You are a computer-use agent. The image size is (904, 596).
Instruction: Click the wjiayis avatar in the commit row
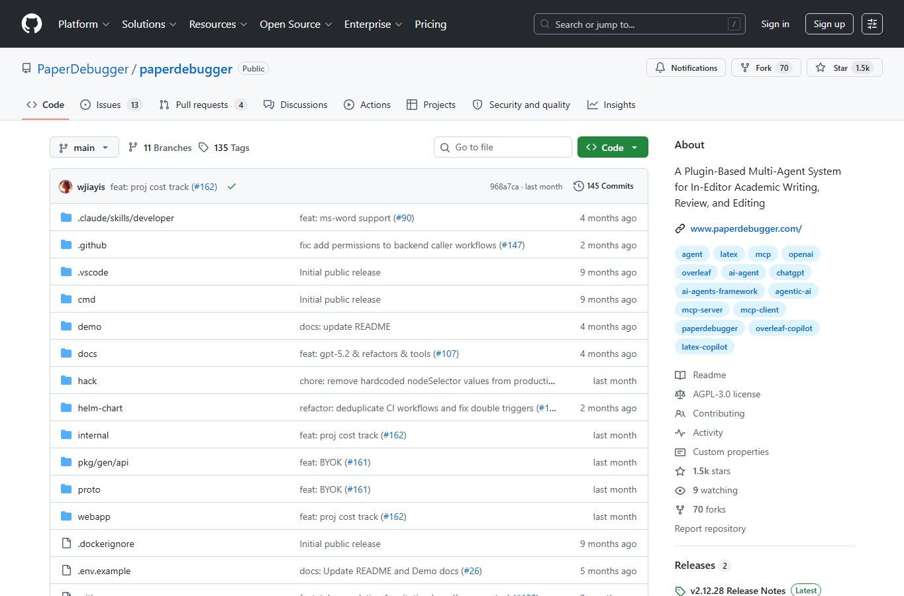pos(66,187)
